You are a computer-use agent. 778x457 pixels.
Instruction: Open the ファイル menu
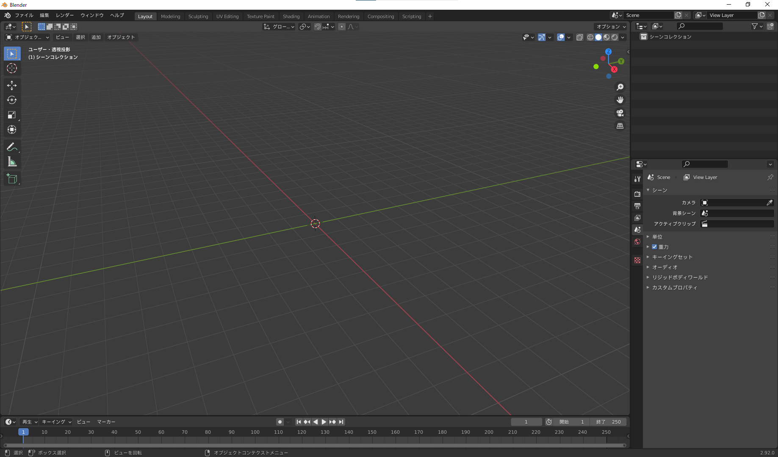pos(24,16)
